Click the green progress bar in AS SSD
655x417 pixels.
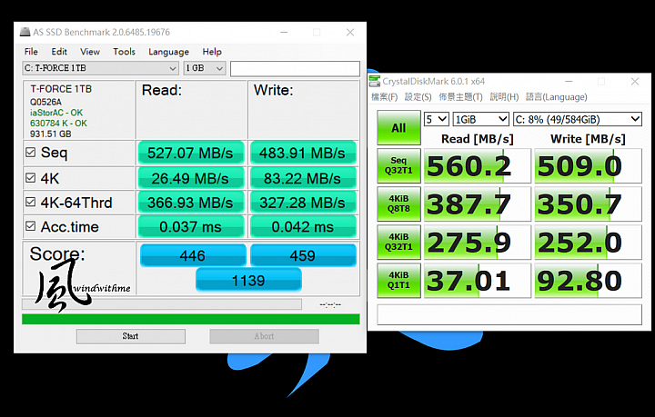(x=190, y=319)
